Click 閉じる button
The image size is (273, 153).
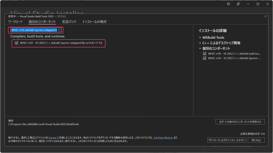(256, 140)
